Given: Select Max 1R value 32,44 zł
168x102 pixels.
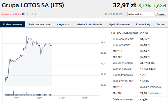Looking at the screenshot, I should click(145, 87).
